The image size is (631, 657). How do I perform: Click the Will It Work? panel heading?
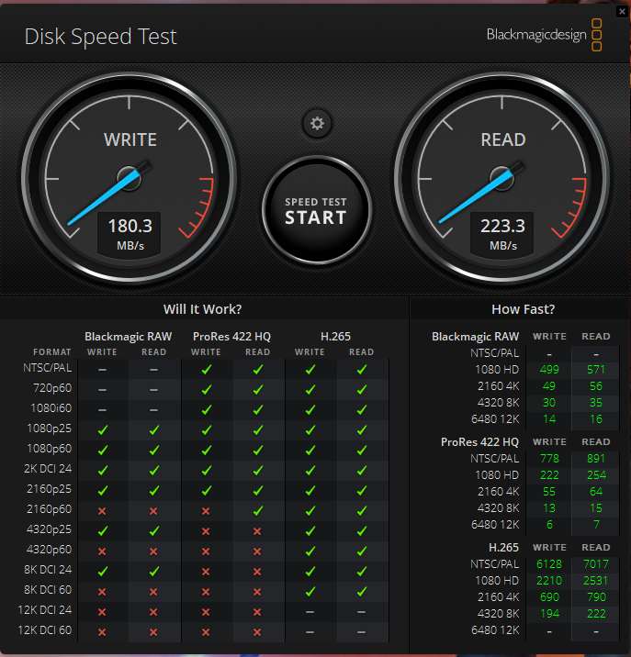click(x=202, y=309)
